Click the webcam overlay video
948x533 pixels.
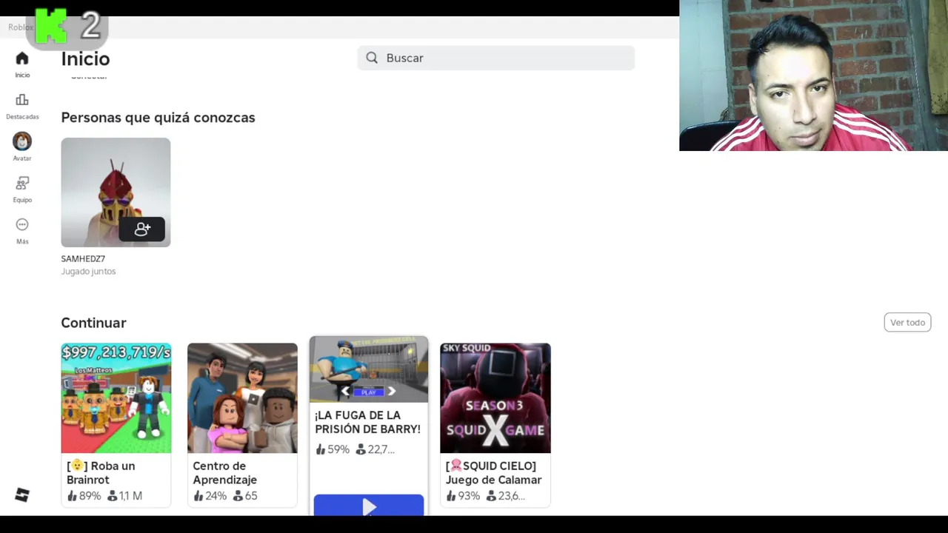tap(813, 76)
